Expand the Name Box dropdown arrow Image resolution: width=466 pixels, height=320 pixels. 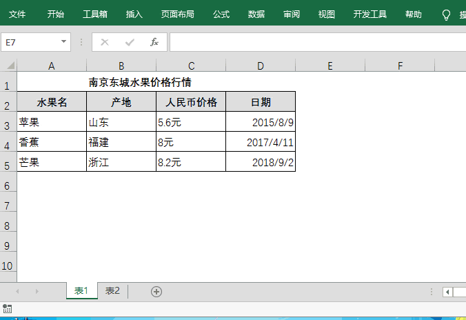(64, 42)
